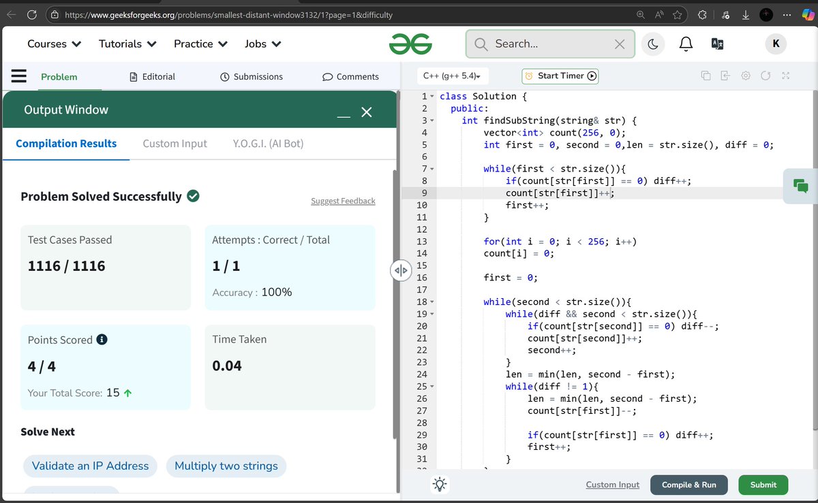818x503 pixels.
Task: Toggle dark mode moon icon
Action: (652, 44)
